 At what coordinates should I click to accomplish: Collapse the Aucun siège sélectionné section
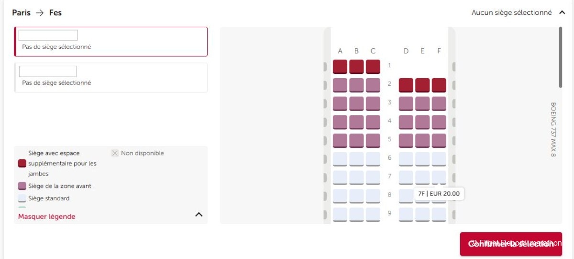tap(562, 13)
